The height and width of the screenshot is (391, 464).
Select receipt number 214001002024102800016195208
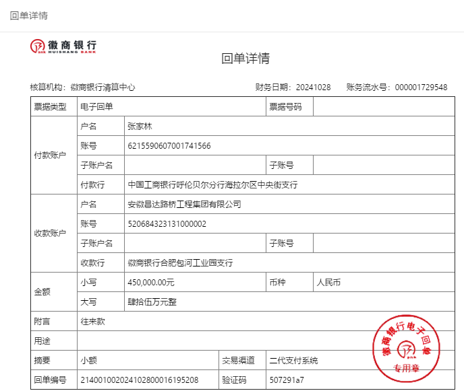(x=140, y=380)
